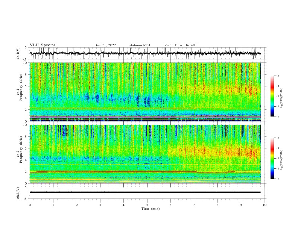Click the upper log(PSD)(V²/Hz) colorbar label
The height and width of the screenshot is (230, 298).
[282, 98]
